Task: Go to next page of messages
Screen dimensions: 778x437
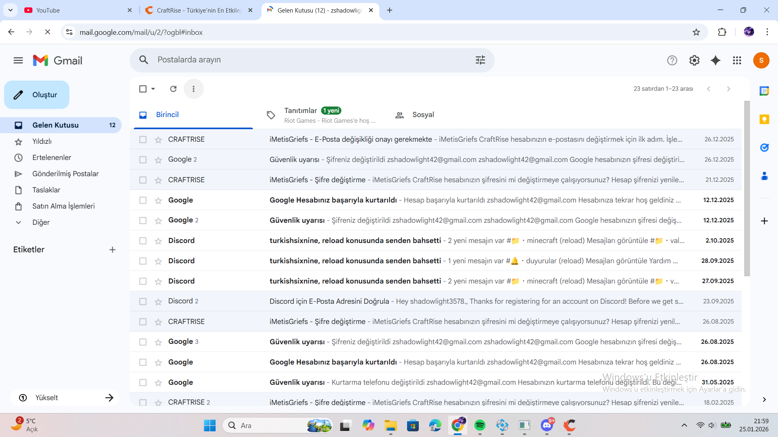Action: coord(729,89)
